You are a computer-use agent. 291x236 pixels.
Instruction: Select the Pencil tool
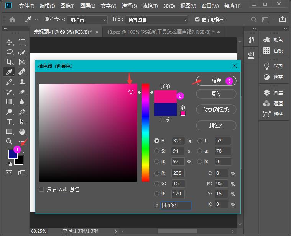pyautogui.click(x=9, y=82)
